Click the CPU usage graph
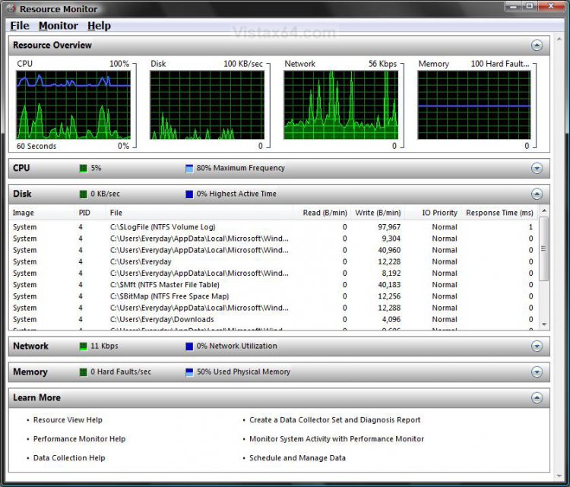This screenshot has width=570, height=487. click(73, 105)
